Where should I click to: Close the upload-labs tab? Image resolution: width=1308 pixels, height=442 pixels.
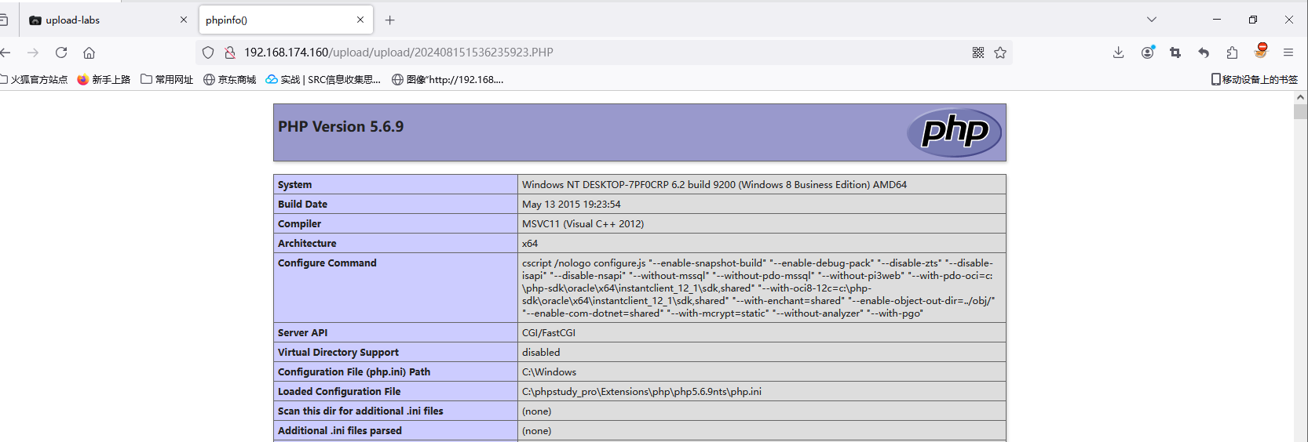point(184,20)
